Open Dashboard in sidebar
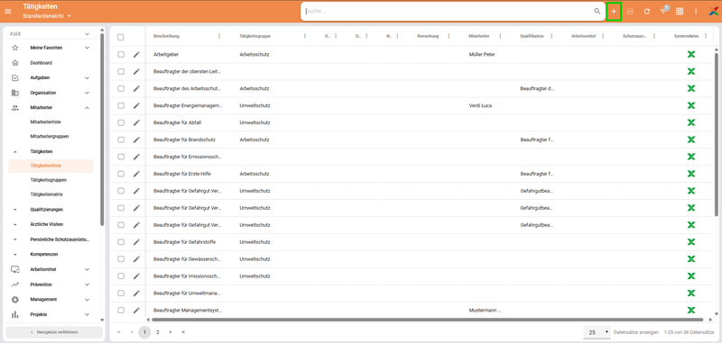This screenshot has height=343, width=722. [x=41, y=63]
